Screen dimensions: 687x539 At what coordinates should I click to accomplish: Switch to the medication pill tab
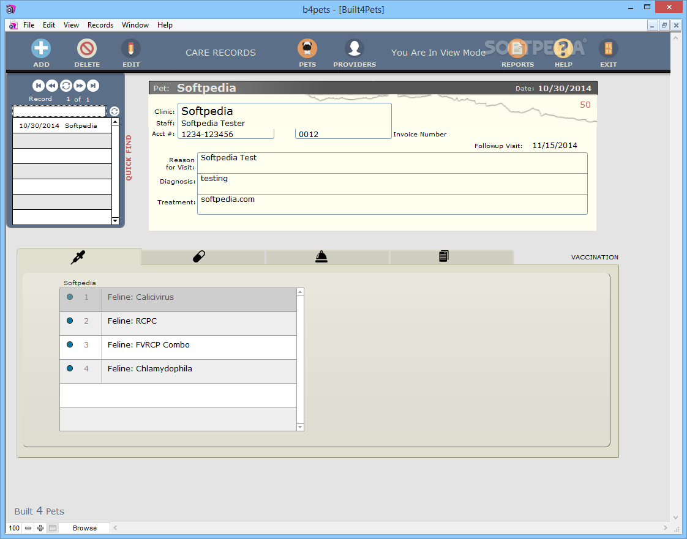[x=203, y=256]
